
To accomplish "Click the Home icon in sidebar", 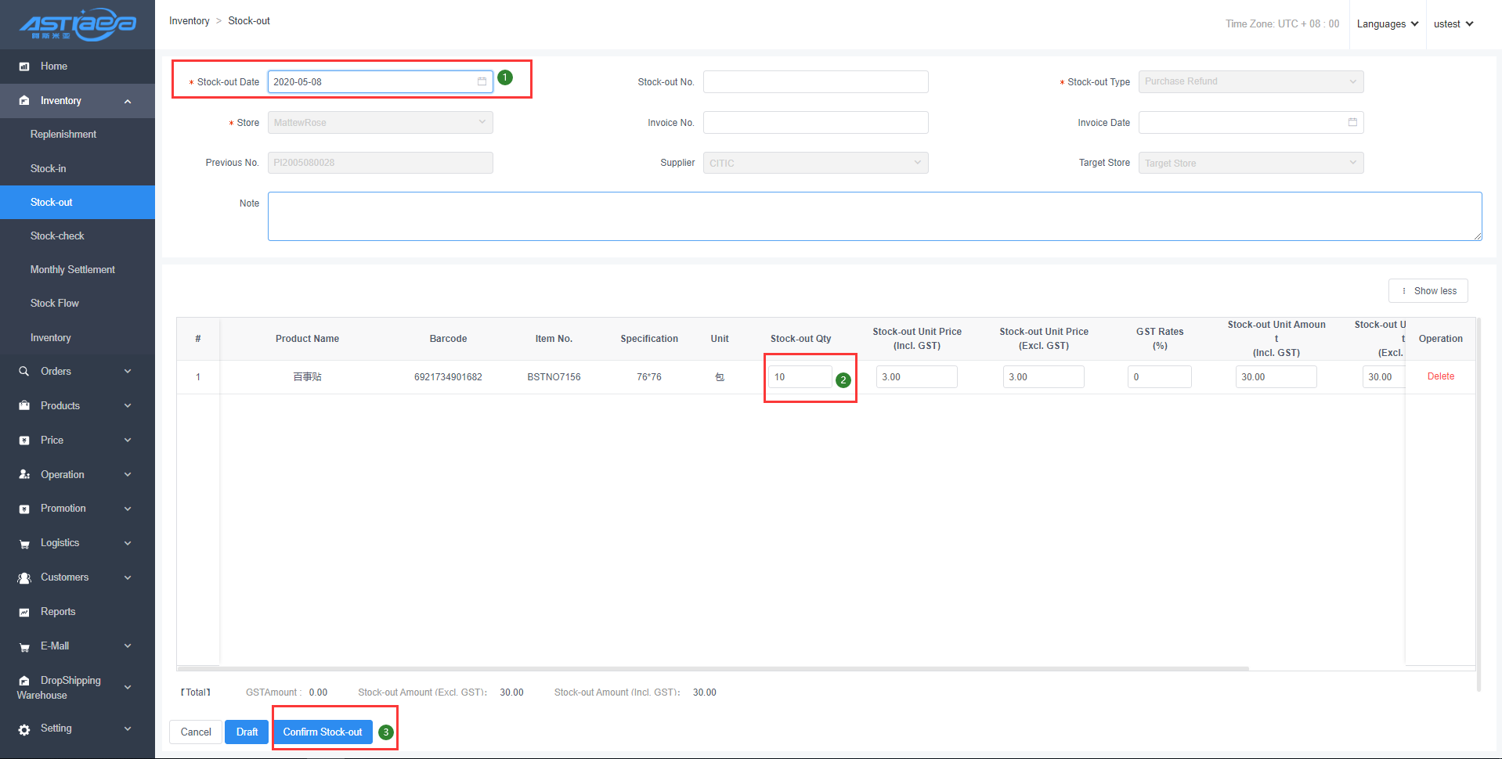I will [x=24, y=67].
